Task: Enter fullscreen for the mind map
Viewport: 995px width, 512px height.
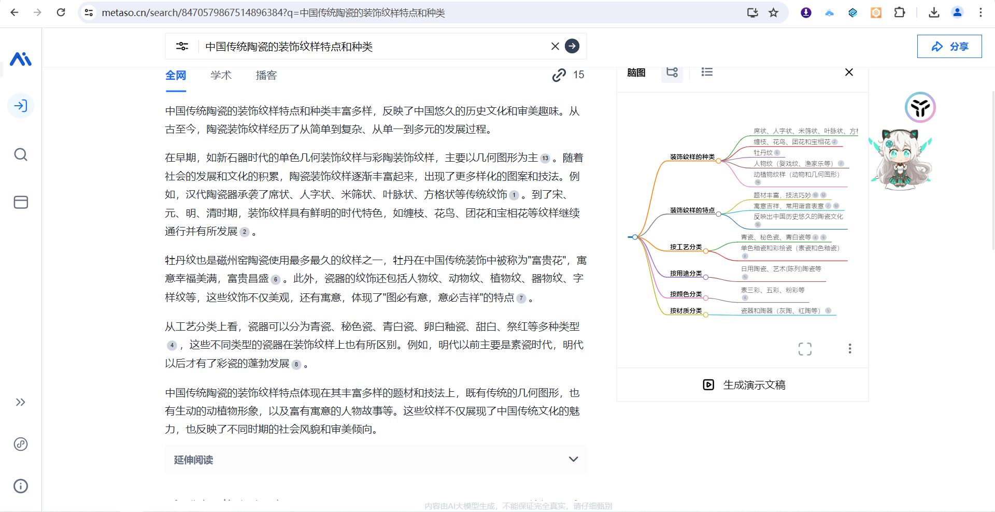Action: tap(805, 349)
